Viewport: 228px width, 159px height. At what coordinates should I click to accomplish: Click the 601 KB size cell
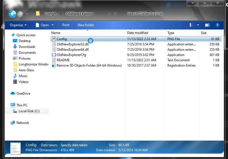pyautogui.click(x=214, y=55)
